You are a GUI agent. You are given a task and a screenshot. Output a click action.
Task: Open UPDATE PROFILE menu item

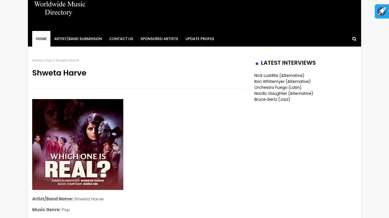(x=200, y=39)
